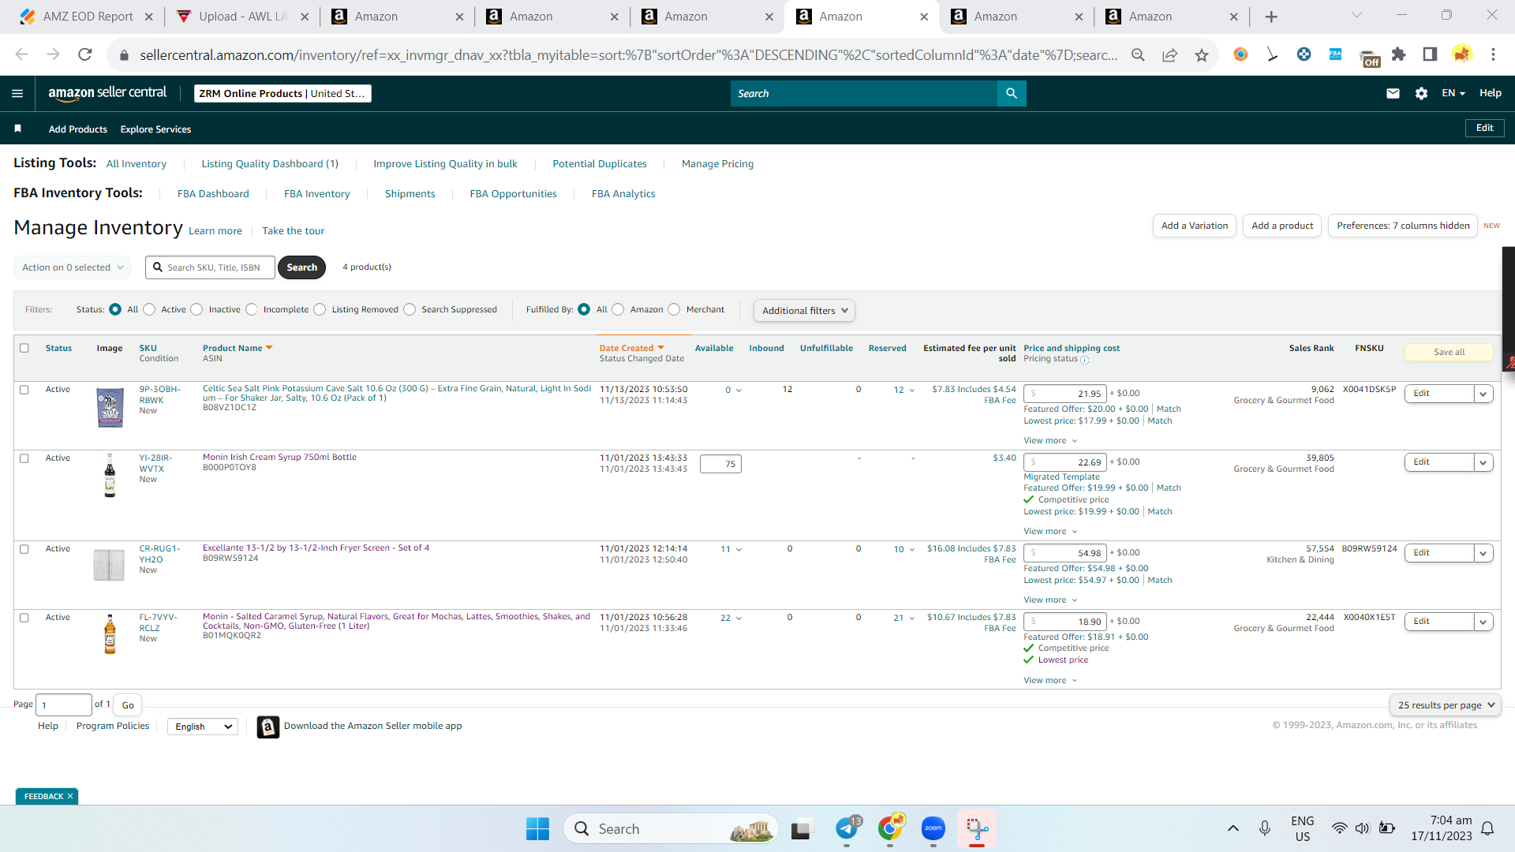Open the FBA Dashboard tool link

tap(213, 194)
